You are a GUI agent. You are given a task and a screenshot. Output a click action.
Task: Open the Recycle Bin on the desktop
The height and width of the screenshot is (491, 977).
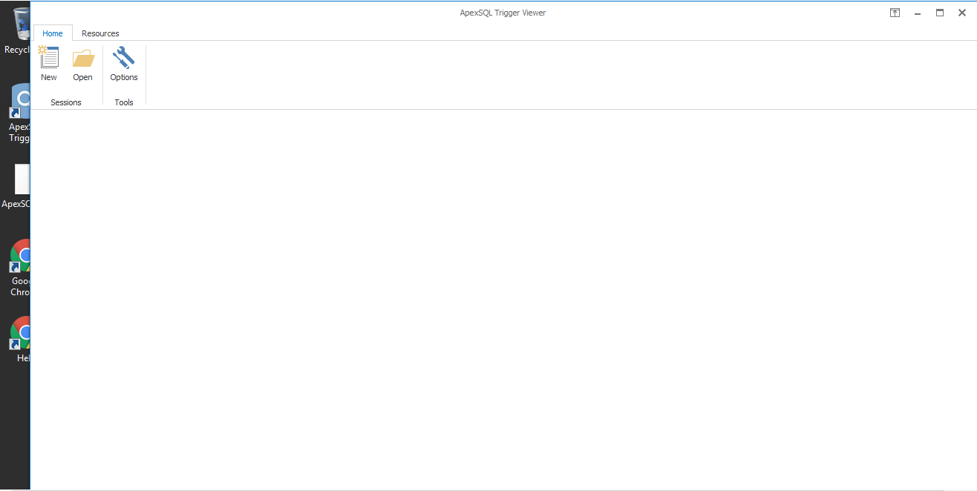click(21, 22)
